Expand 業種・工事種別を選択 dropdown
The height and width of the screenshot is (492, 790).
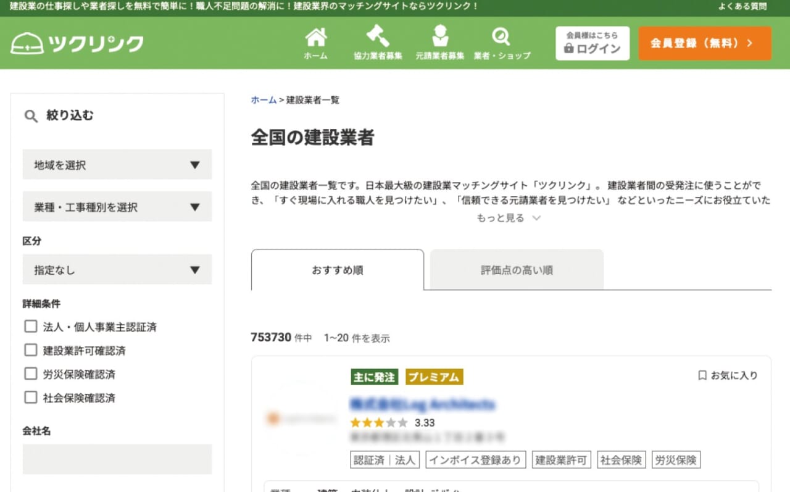point(117,207)
